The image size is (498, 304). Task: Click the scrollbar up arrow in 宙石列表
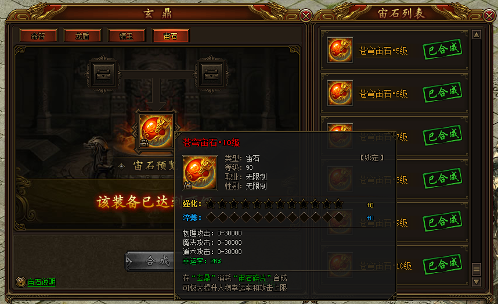(477, 34)
